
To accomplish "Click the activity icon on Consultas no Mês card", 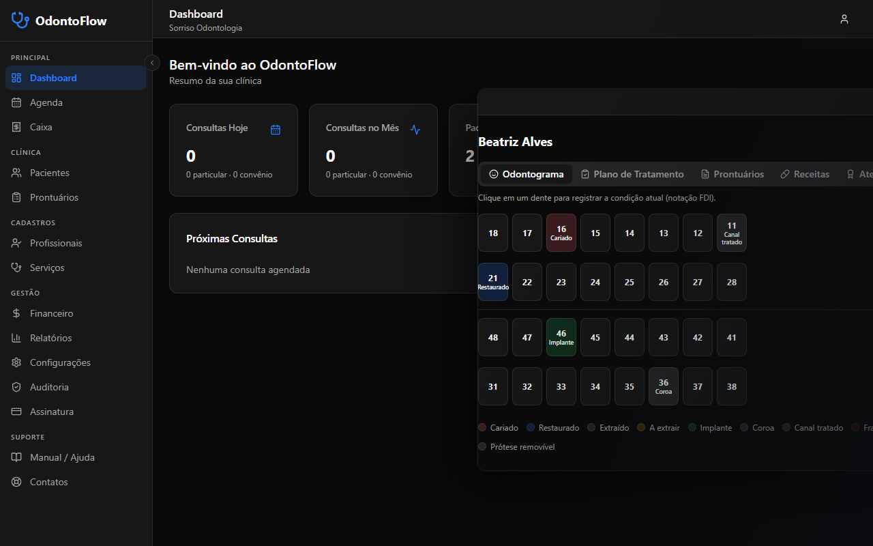I will click(x=415, y=130).
